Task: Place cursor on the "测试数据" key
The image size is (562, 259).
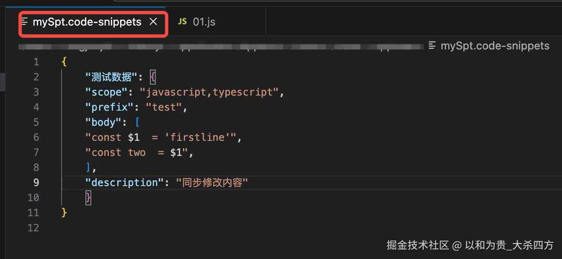Action: (x=111, y=77)
